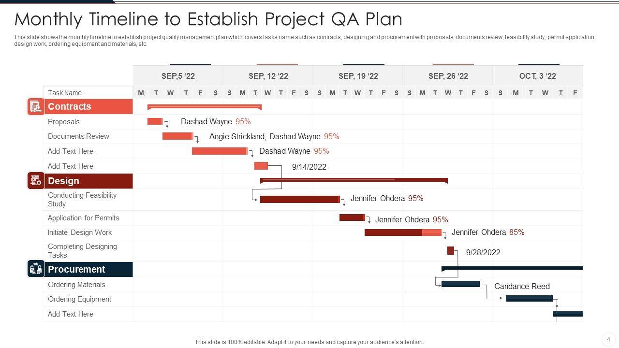Click the 9/28/2022 milestone marker
Image resolution: width=619 pixels, height=348 pixels.
(451, 250)
